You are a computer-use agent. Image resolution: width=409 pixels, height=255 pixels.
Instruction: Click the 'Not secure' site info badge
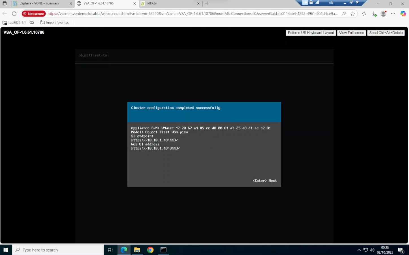point(34,14)
